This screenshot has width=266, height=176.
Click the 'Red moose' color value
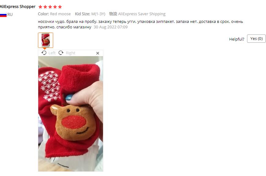click(x=61, y=14)
